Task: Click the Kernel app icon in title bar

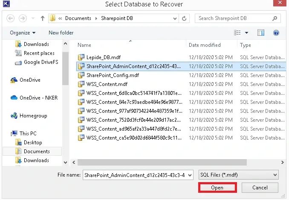Action: [x=6, y=4]
